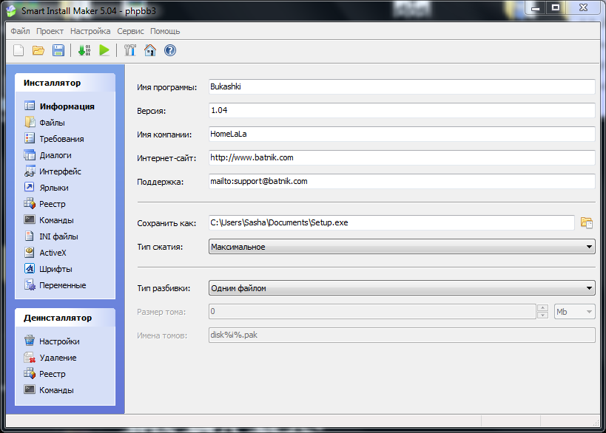Image resolution: width=606 pixels, height=433 pixels.
Task: Click the Размер тома up stepper arrow
Action: pyautogui.click(x=542, y=308)
